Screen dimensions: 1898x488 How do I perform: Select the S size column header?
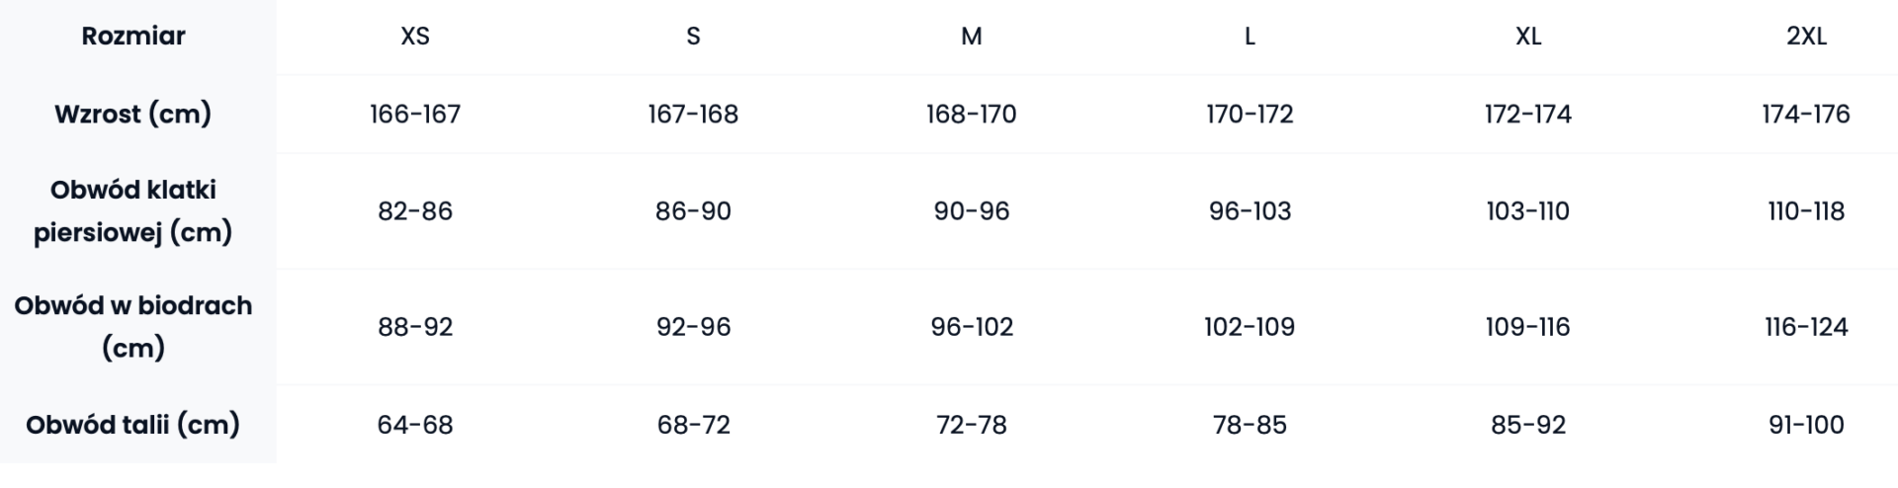coord(693,37)
